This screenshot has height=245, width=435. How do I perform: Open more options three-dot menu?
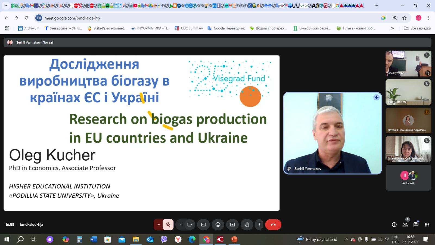pos(259,225)
